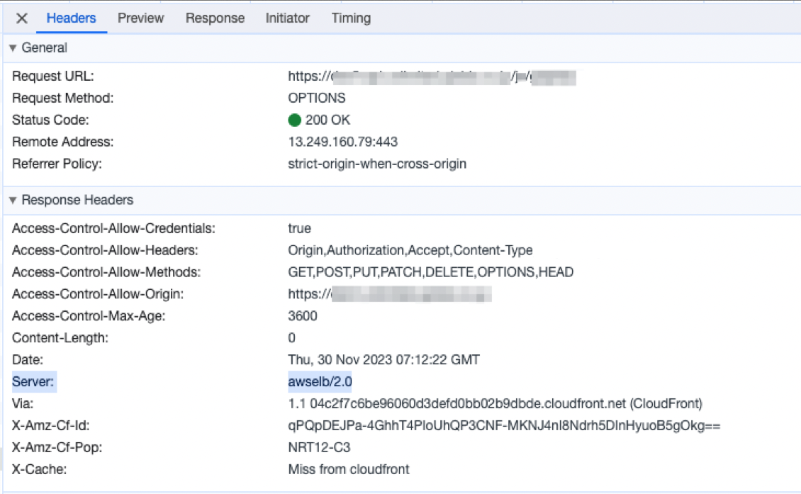801x494 pixels.
Task: Click the General section title
Action: [44, 48]
